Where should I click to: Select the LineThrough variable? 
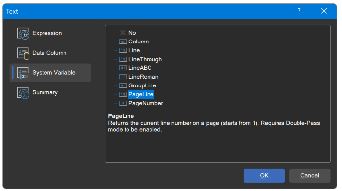145,59
